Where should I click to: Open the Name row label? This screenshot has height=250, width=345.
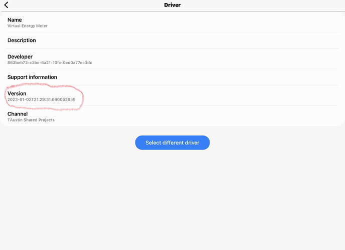15,20
